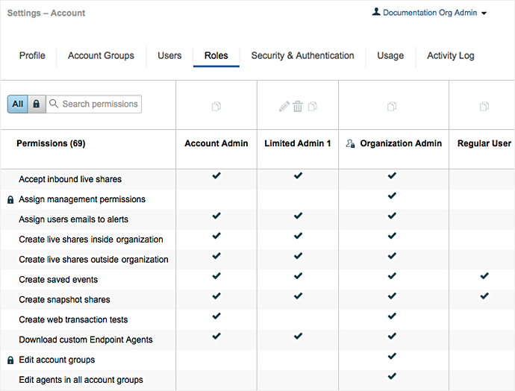Click the copy icon above Limited Admin 1

pyautogui.click(x=312, y=107)
